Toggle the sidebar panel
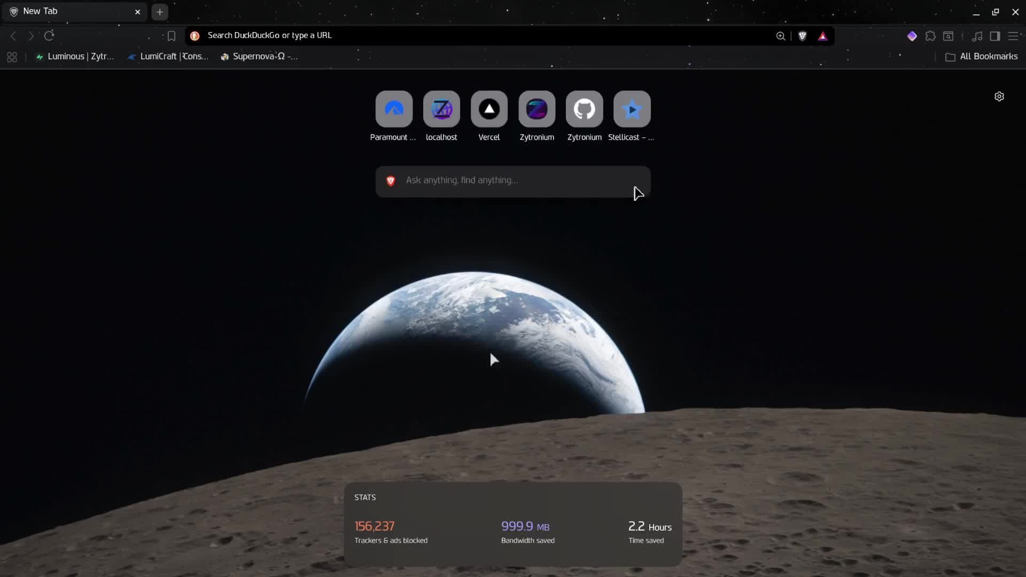Viewport: 1026px width, 577px height. pos(995,36)
